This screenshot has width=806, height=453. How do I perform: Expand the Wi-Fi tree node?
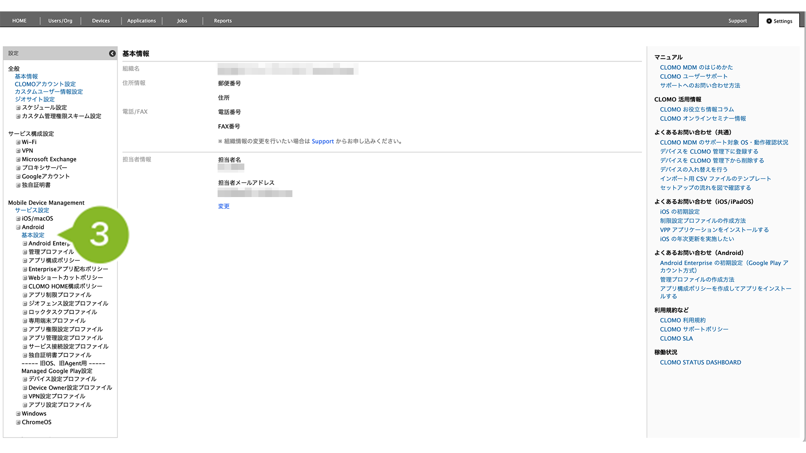click(18, 142)
